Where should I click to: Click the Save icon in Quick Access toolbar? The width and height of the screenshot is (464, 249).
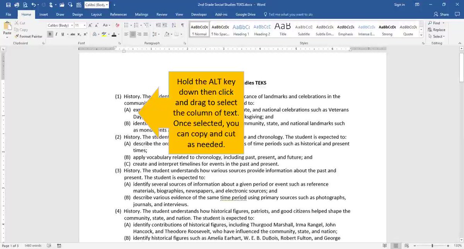pyautogui.click(x=8, y=5)
